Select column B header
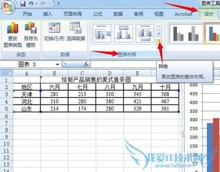The height and width of the screenshot is (172, 220). (55, 73)
